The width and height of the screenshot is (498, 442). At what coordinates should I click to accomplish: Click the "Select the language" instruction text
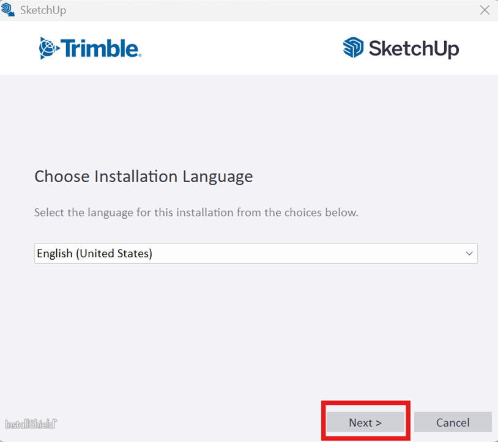click(196, 213)
